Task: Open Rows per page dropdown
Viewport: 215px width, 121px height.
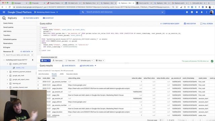Action: pyautogui.click(x=161, y=120)
